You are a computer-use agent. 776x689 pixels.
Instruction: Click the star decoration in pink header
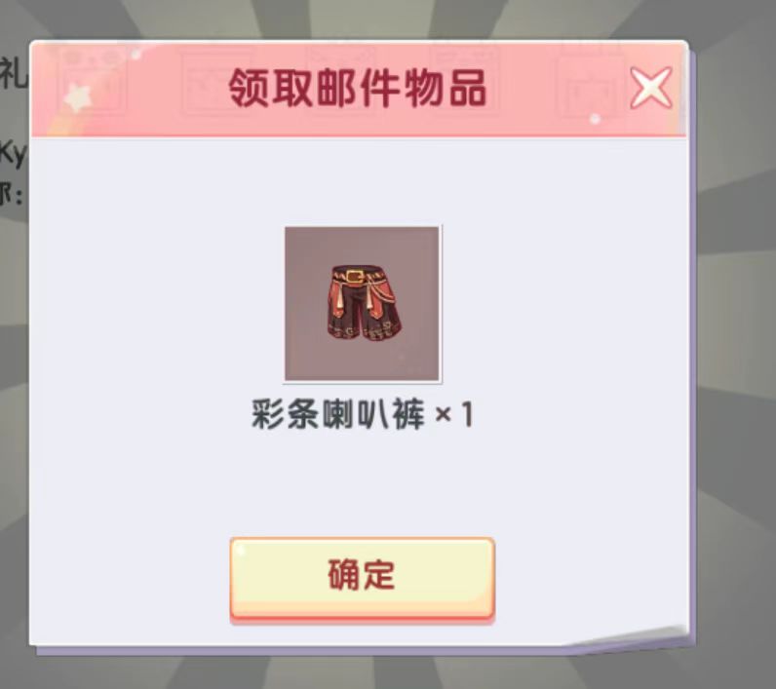point(78,96)
